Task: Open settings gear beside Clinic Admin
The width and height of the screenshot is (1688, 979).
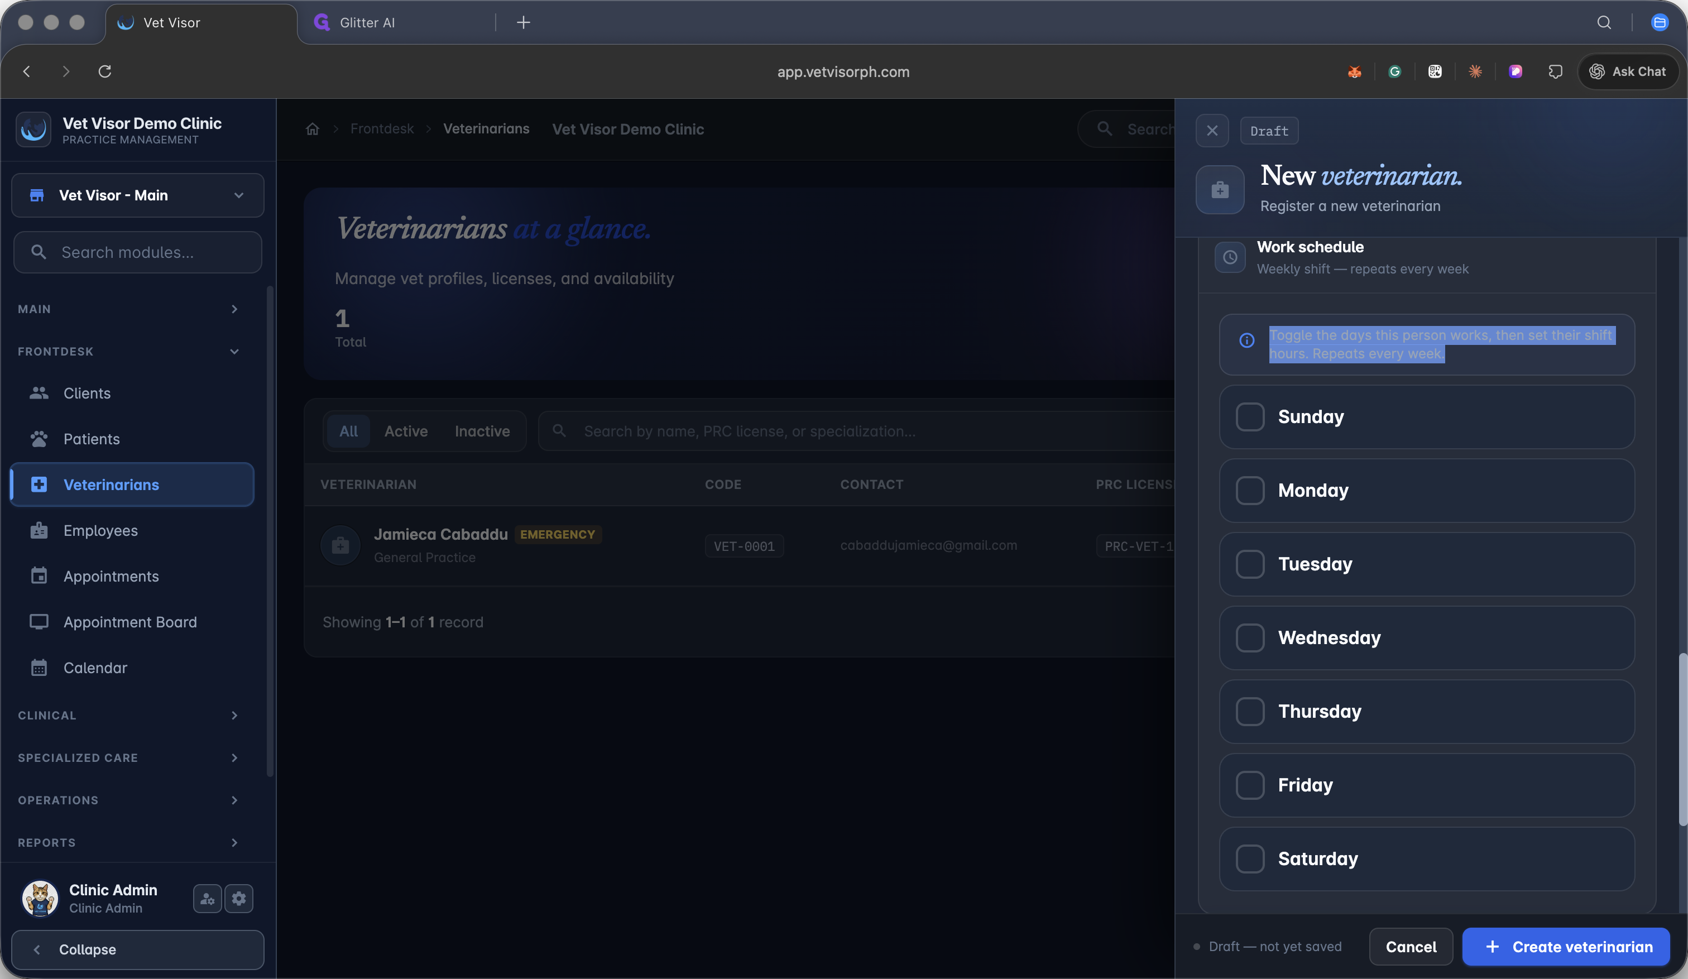Action: pos(239,899)
